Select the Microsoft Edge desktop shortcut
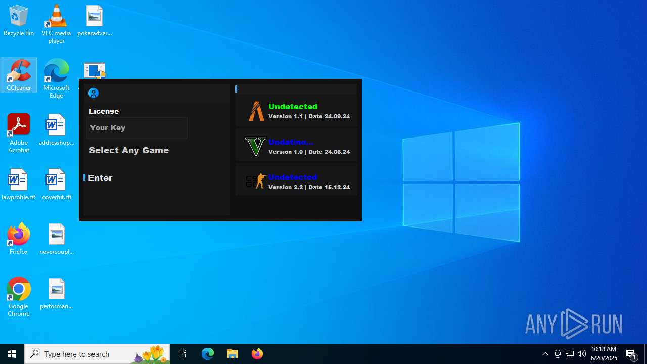647x364 pixels. (56, 78)
